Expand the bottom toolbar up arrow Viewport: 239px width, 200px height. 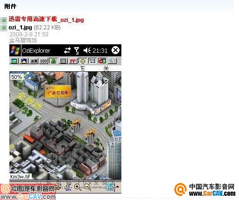click(118, 186)
